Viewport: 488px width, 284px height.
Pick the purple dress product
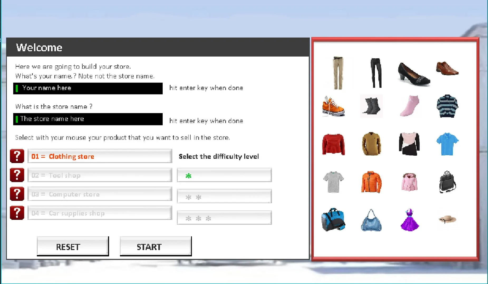click(x=409, y=220)
